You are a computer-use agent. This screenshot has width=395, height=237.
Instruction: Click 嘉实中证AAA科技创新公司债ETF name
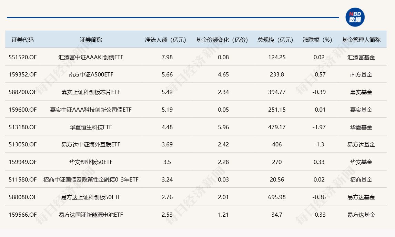pyautogui.click(x=91, y=110)
